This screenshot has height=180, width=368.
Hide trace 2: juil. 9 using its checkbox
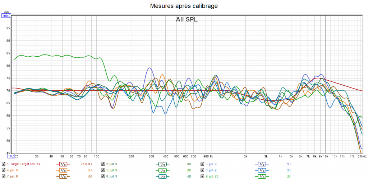(x=103, y=164)
